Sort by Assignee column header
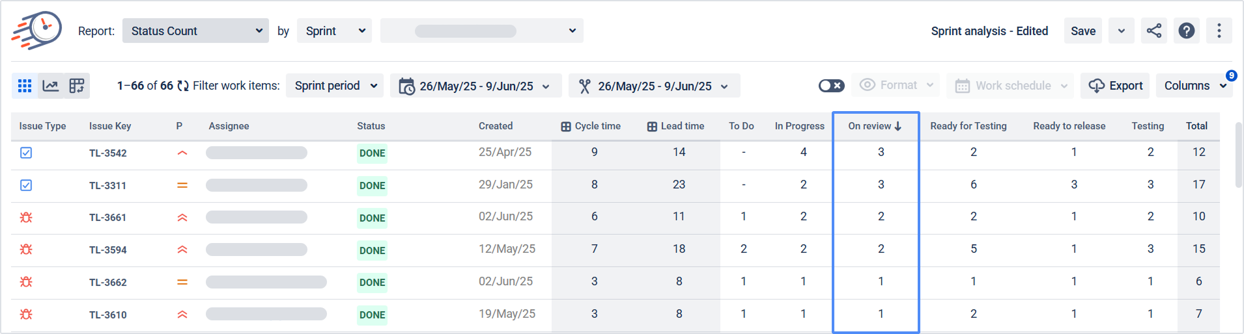The width and height of the screenshot is (1244, 334). click(229, 126)
